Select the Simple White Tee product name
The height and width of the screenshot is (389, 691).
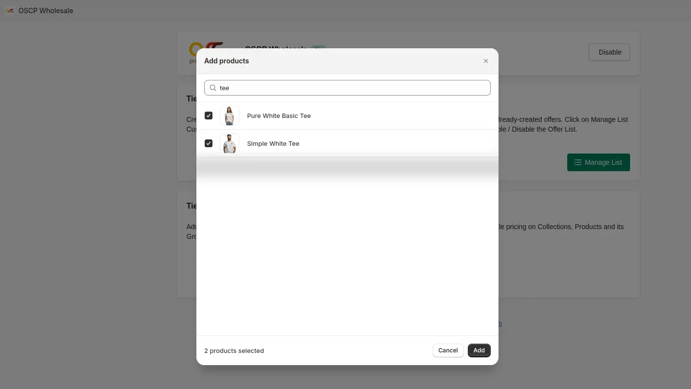[x=273, y=143]
